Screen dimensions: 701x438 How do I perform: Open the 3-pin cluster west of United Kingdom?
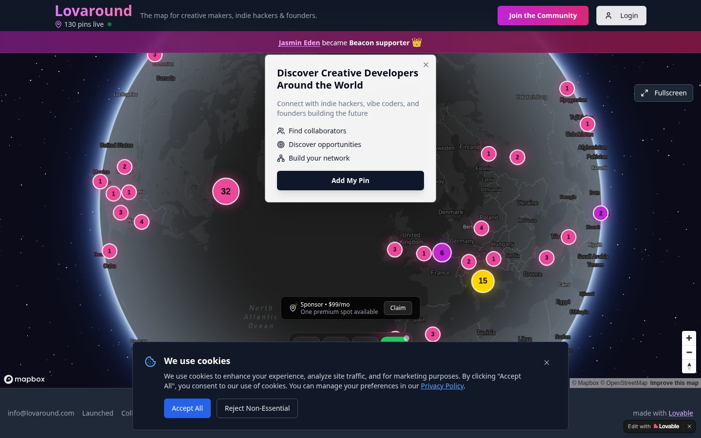click(395, 250)
